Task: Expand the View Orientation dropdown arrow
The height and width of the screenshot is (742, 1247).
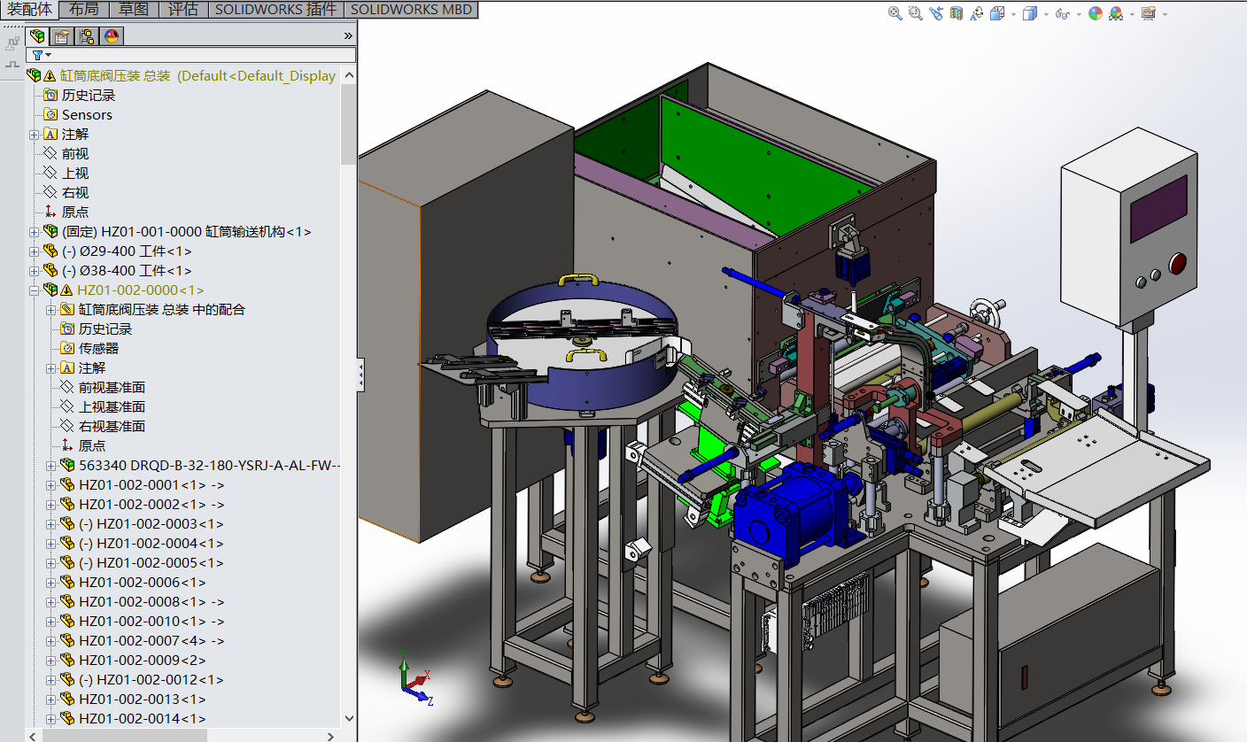Action: 1012,14
